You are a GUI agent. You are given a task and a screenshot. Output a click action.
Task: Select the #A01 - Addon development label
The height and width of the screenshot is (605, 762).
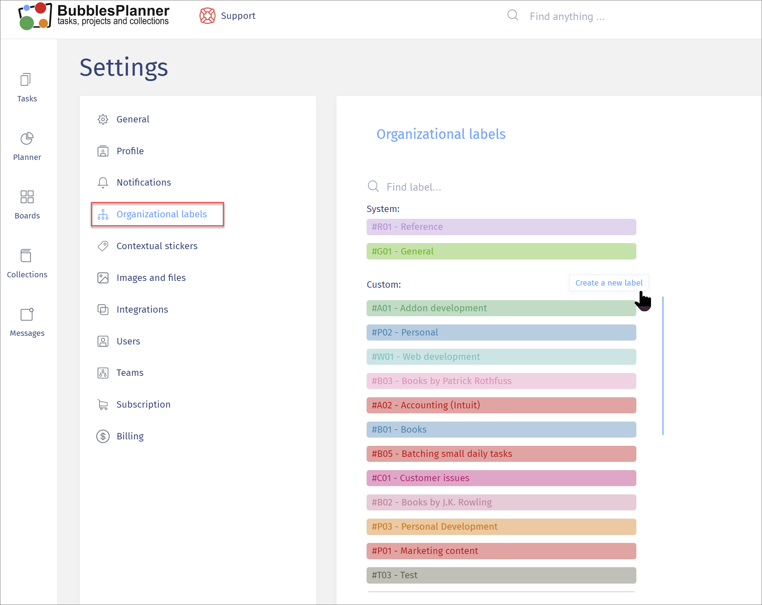point(501,308)
